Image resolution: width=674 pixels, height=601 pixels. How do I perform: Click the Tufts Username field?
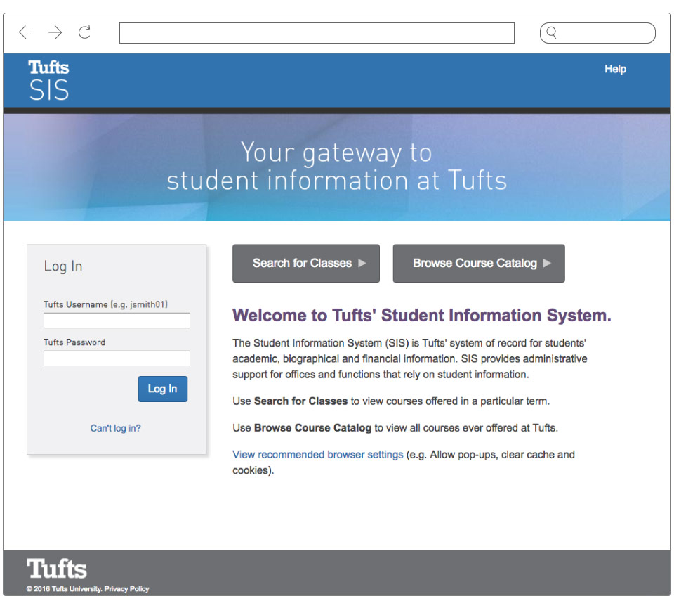[x=117, y=321]
